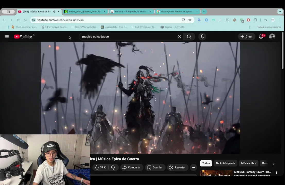Select the De tu búsqueda filter chip

(225, 163)
